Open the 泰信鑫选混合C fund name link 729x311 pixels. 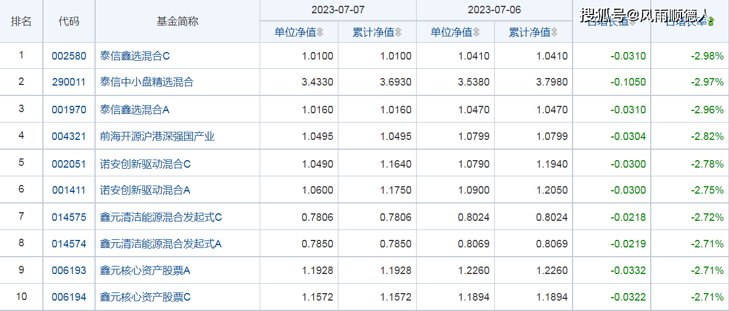click(135, 56)
